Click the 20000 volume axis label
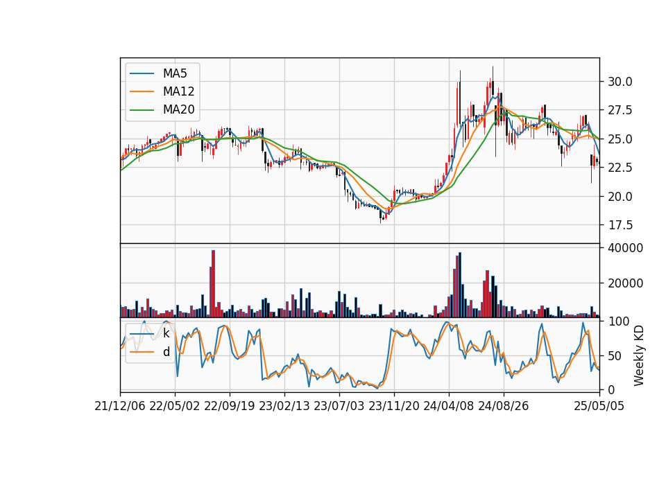Image resolution: width=666 pixels, height=478 pixels. [626, 283]
